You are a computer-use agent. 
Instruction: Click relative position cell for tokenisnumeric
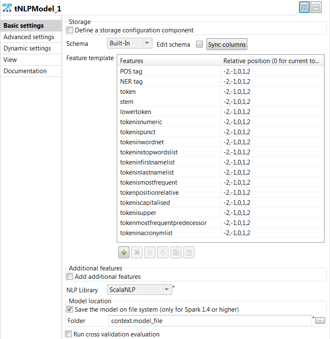pos(272,122)
